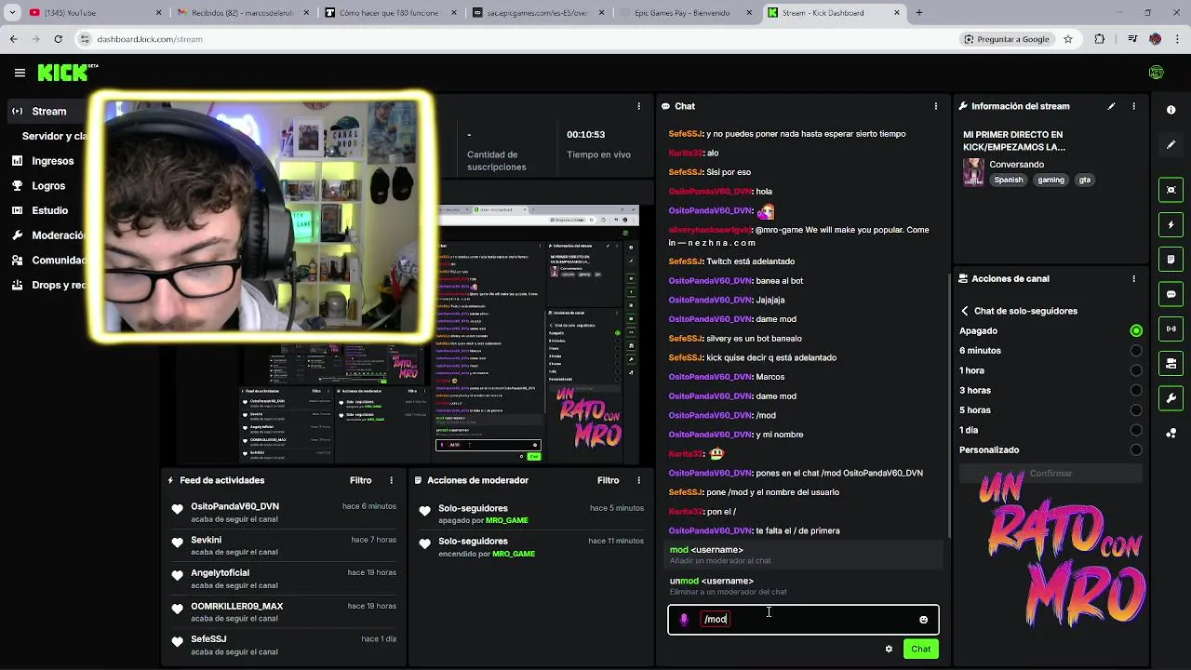This screenshot has height=670, width=1191.
Task: Toggle the broadcast signal sidebar icon
Action: click(1171, 328)
